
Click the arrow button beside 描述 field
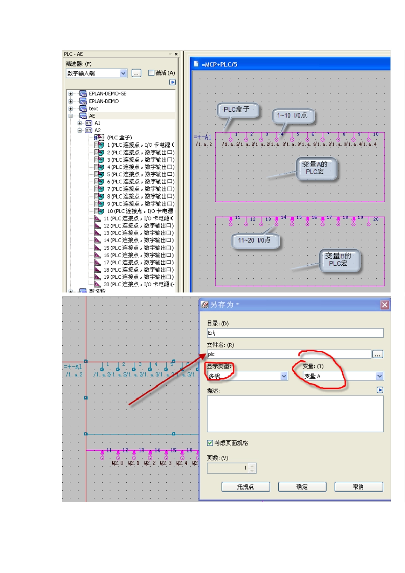click(x=380, y=390)
